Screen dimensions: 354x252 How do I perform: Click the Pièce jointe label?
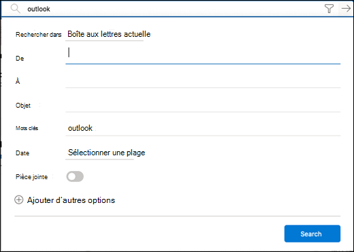[31, 177]
